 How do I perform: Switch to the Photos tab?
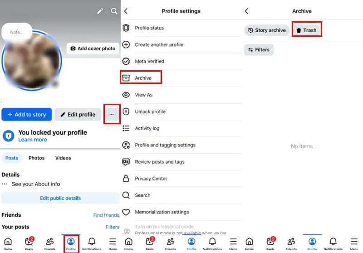pyautogui.click(x=37, y=158)
